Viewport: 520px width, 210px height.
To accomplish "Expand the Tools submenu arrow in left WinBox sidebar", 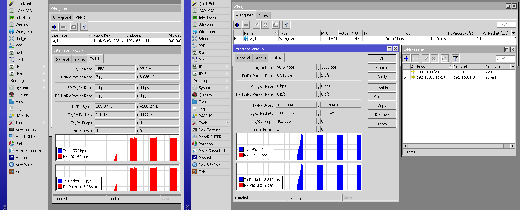I will coord(44,122).
